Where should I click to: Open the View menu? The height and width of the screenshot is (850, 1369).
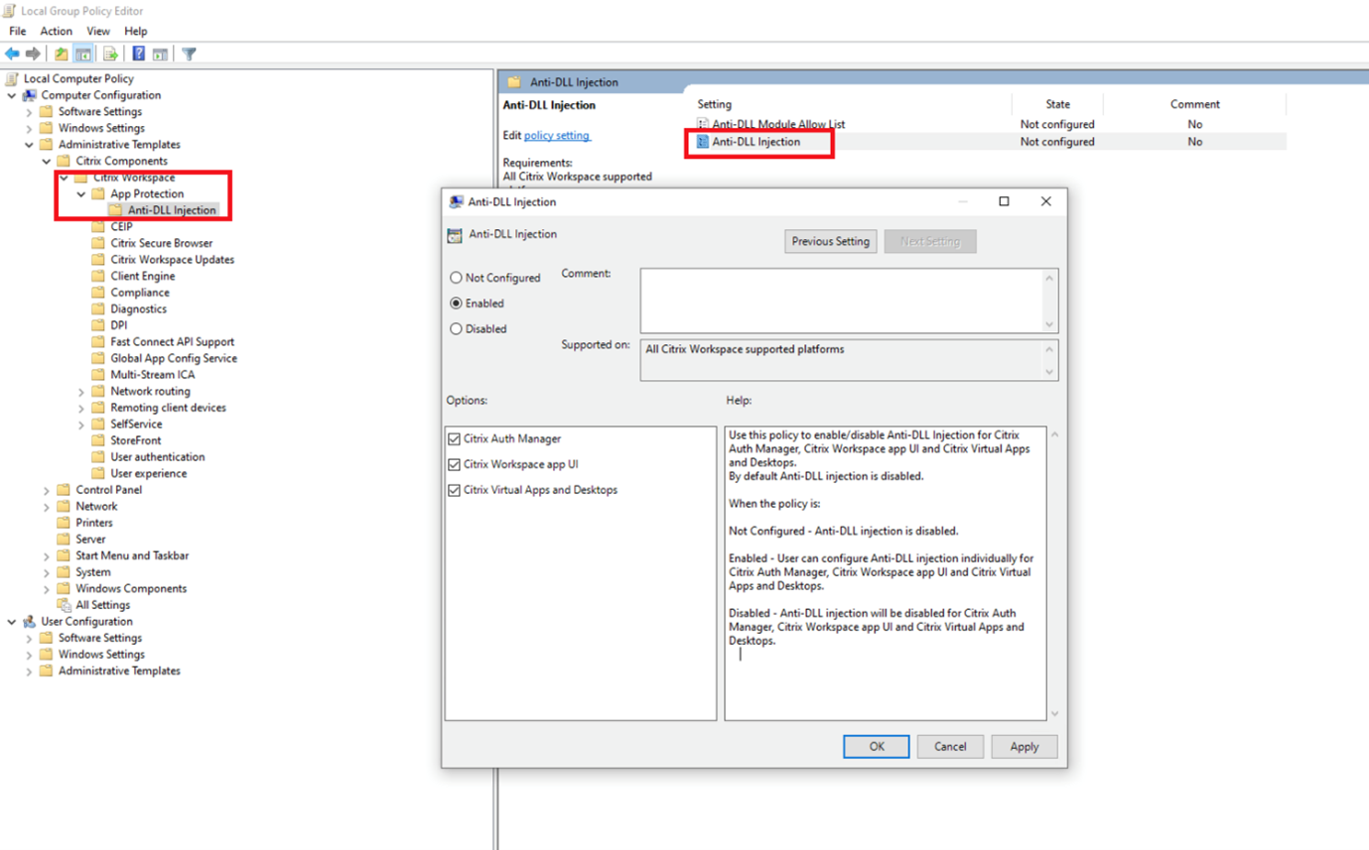pos(98,31)
